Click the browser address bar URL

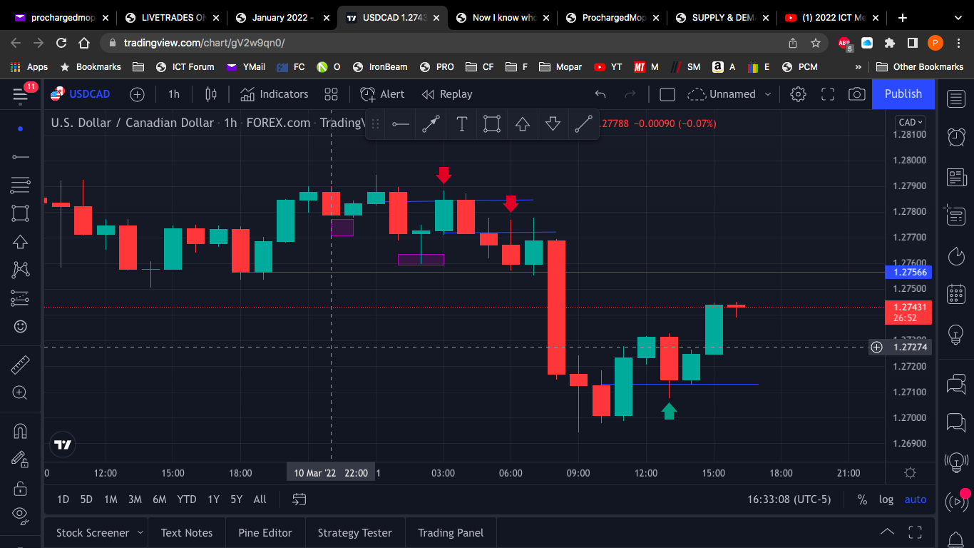[204, 43]
